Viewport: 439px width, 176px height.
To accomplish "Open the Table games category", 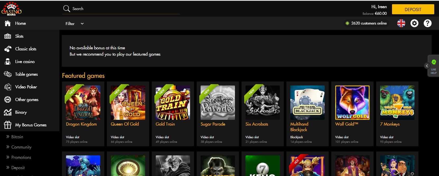I will coord(26,74).
